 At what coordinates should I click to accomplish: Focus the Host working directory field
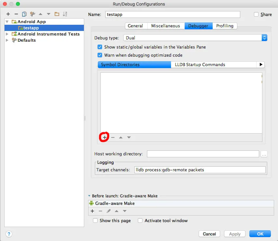[x=203, y=154]
